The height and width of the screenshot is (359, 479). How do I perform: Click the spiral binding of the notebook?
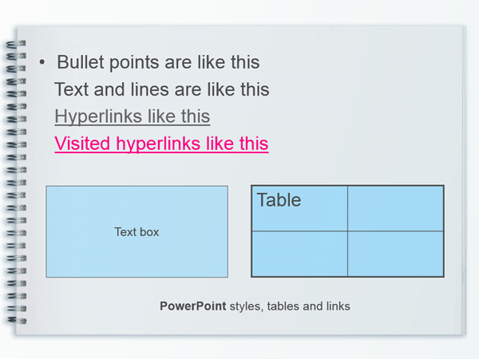point(16,182)
